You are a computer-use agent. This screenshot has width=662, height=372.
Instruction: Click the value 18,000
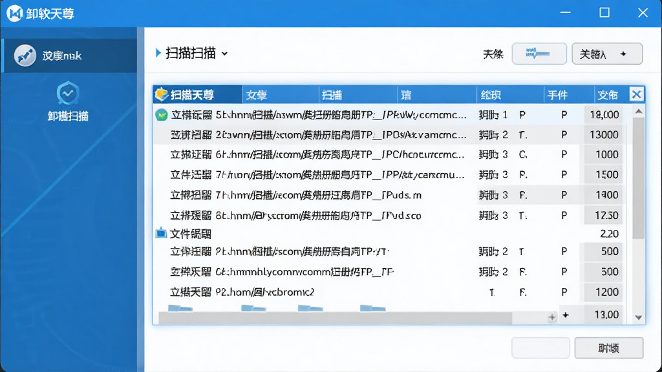(x=604, y=115)
